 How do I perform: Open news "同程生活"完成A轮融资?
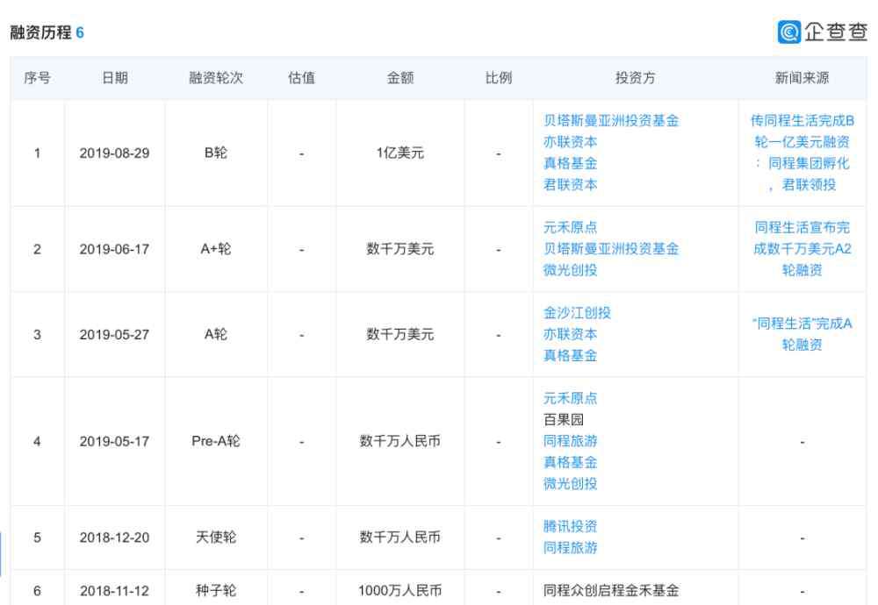pyautogui.click(x=802, y=334)
